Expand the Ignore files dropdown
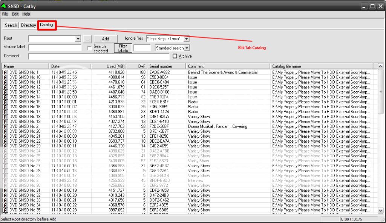The image size is (386, 223). point(187,39)
